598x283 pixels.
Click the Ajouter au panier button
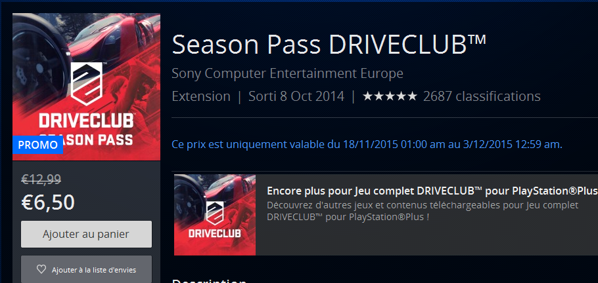click(86, 234)
